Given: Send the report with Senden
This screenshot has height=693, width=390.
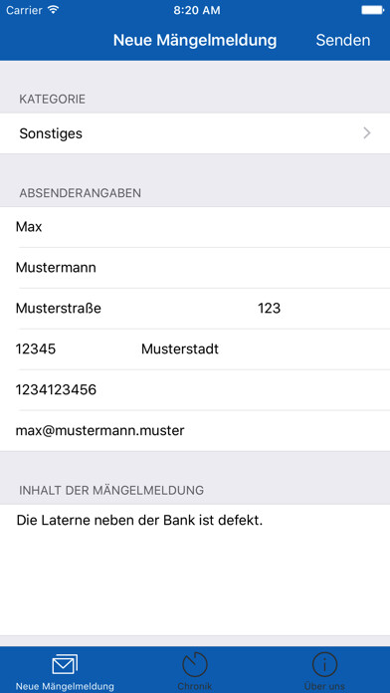Looking at the screenshot, I should click(x=342, y=40).
